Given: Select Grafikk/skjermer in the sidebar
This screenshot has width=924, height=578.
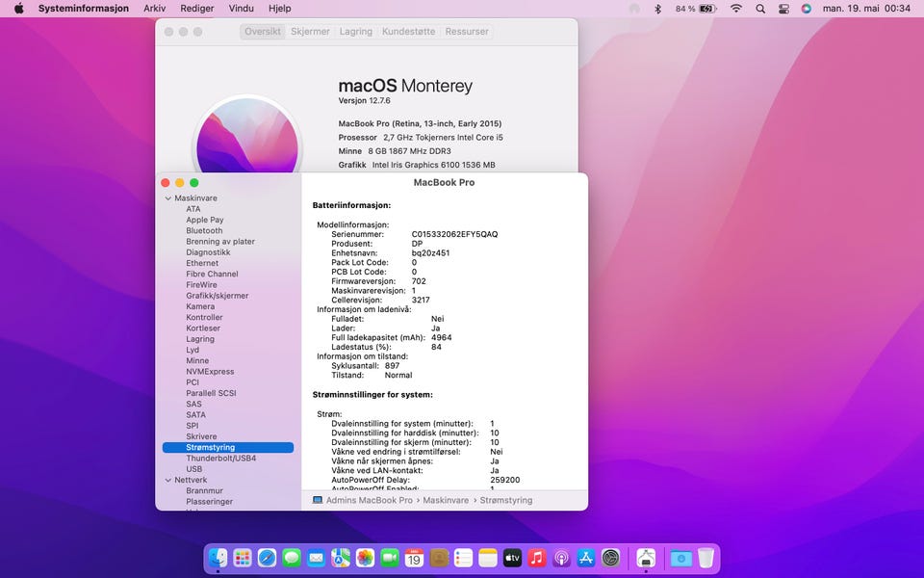Looking at the screenshot, I should (x=218, y=296).
